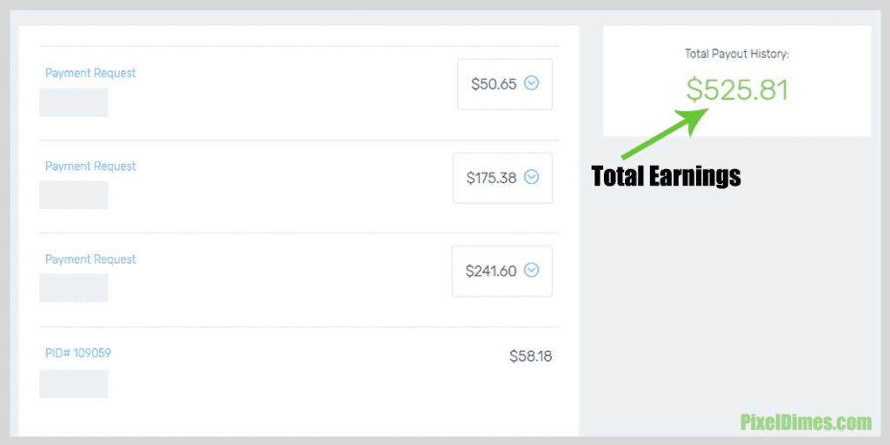Screen dimensions: 890x445
Task: Open Payment Request link for $241.60 payout
Action: click(90, 259)
